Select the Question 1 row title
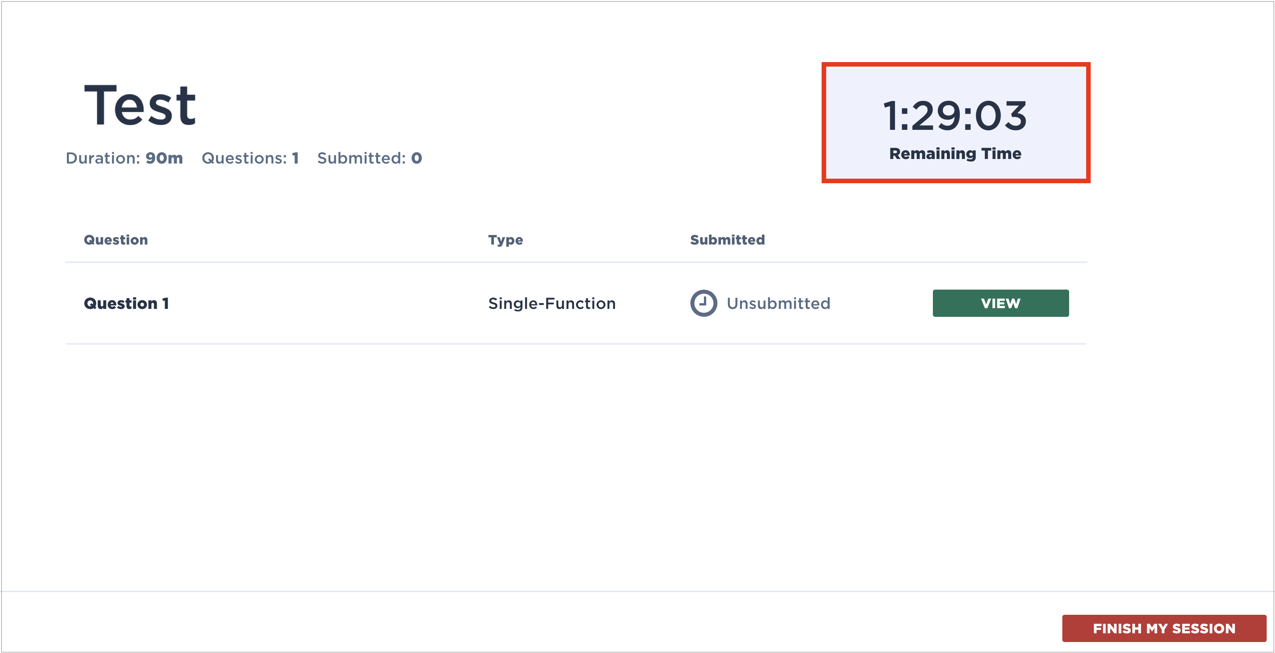Viewport: 1275px width, 653px height. (x=126, y=303)
